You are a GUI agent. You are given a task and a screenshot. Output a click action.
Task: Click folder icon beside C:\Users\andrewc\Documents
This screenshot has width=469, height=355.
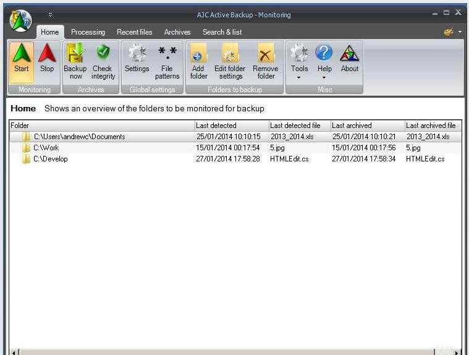click(x=27, y=137)
